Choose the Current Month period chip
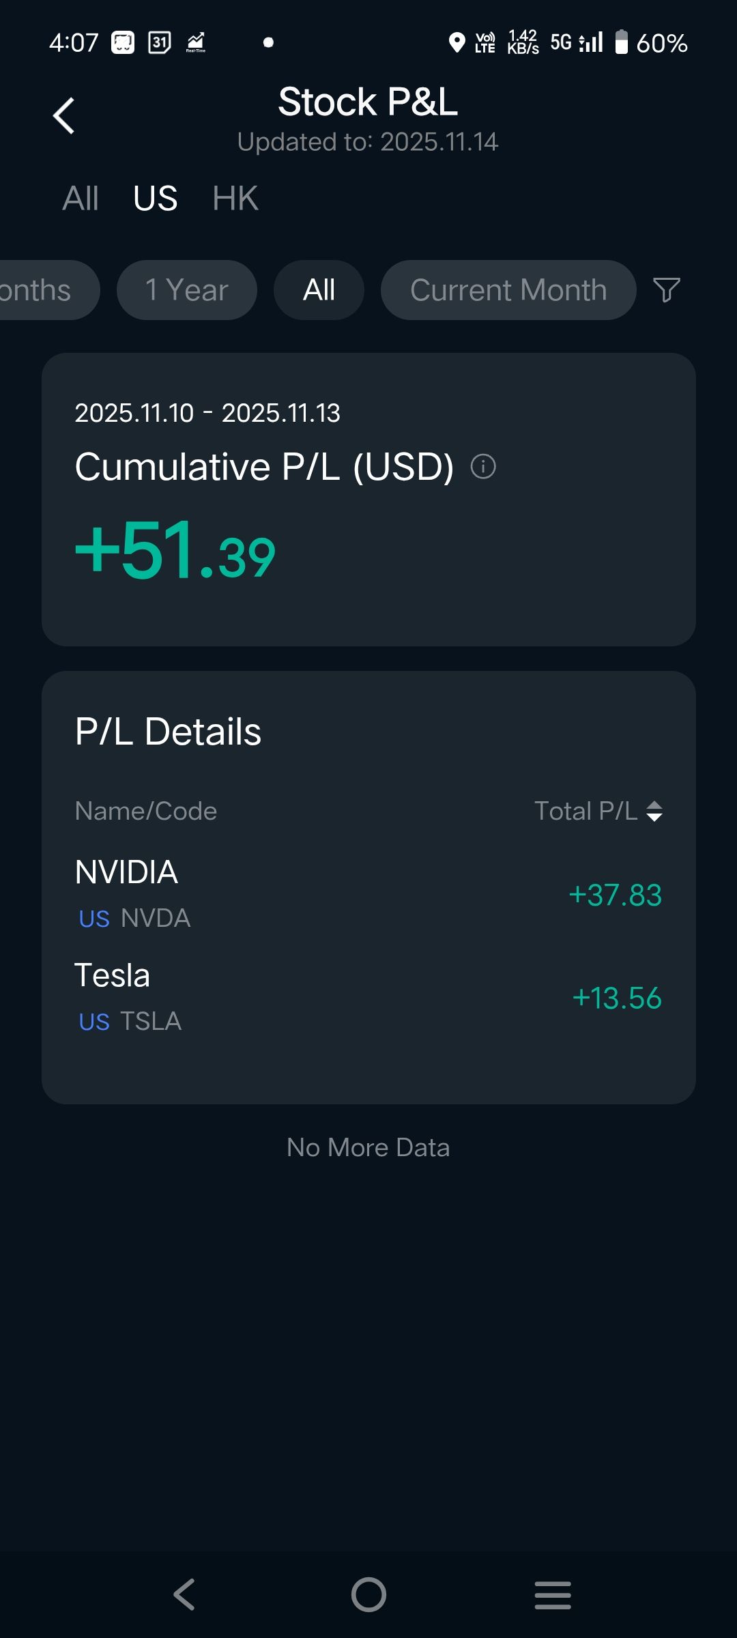The width and height of the screenshot is (737, 1638). [x=508, y=290]
